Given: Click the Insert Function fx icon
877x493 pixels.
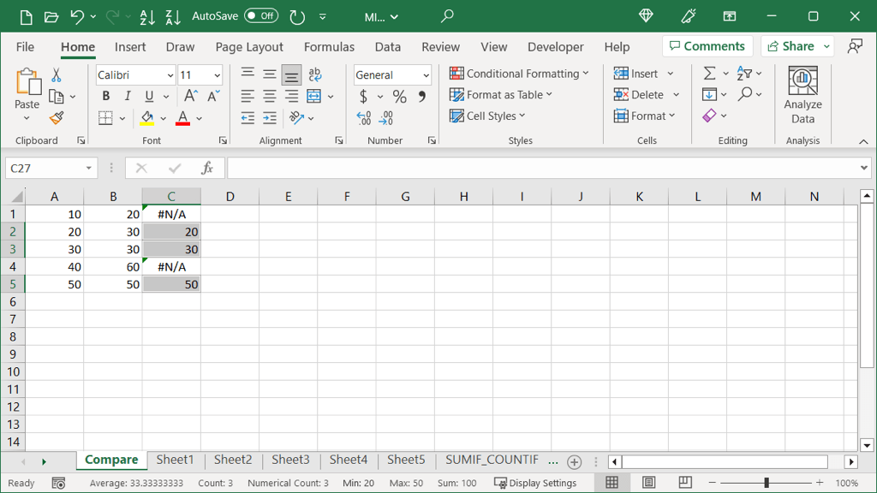Looking at the screenshot, I should click(207, 168).
